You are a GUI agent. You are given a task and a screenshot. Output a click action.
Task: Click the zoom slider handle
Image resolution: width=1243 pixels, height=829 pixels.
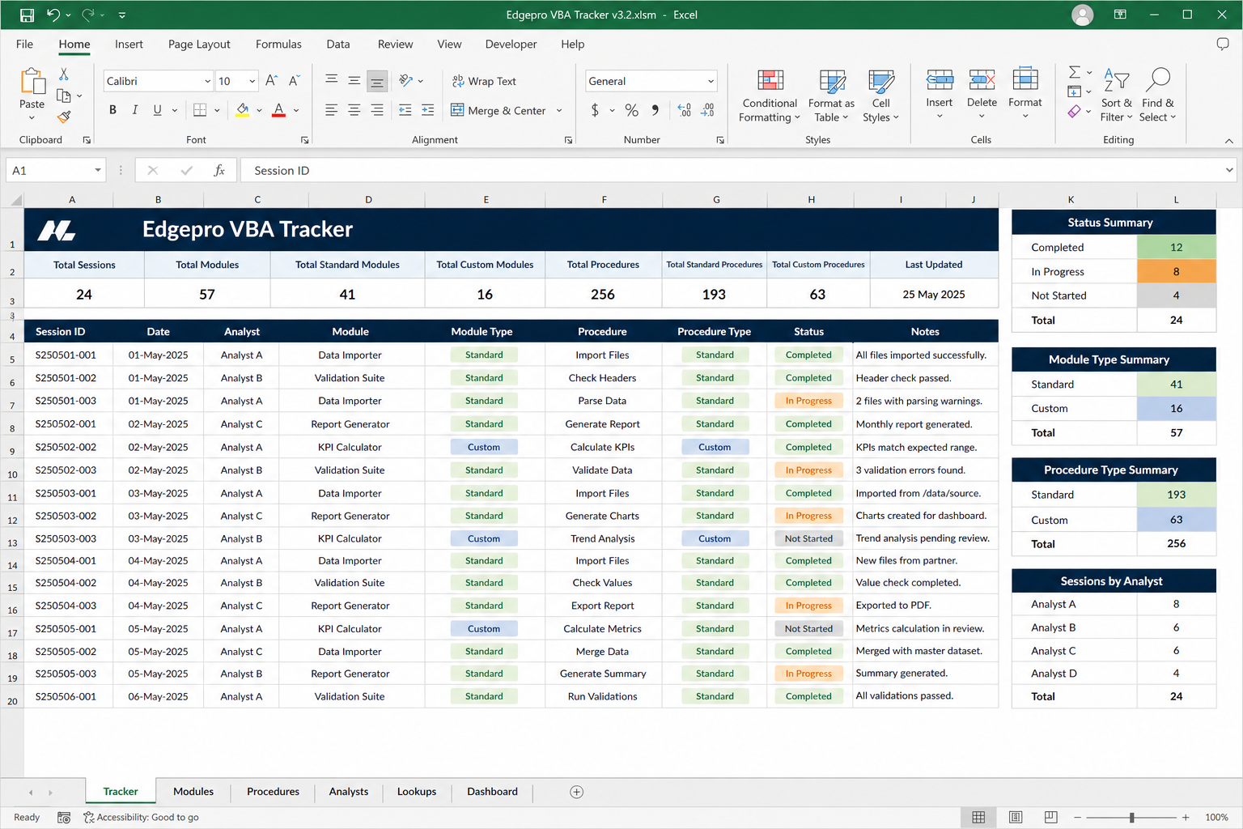click(1131, 818)
